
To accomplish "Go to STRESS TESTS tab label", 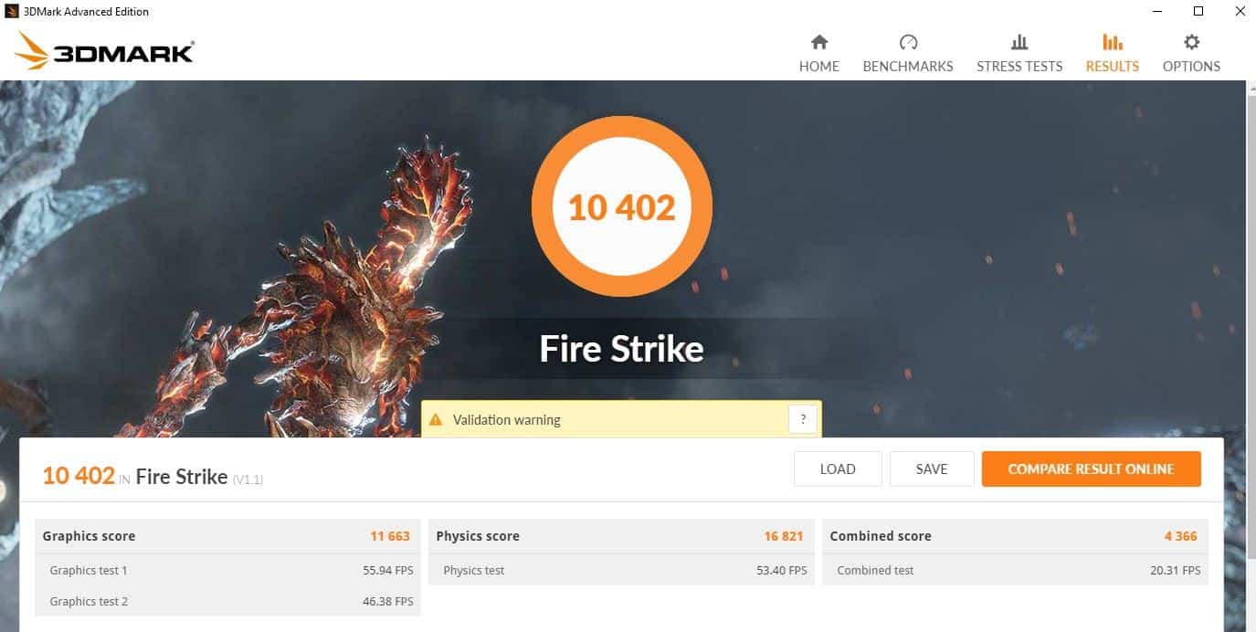I will [x=1019, y=66].
